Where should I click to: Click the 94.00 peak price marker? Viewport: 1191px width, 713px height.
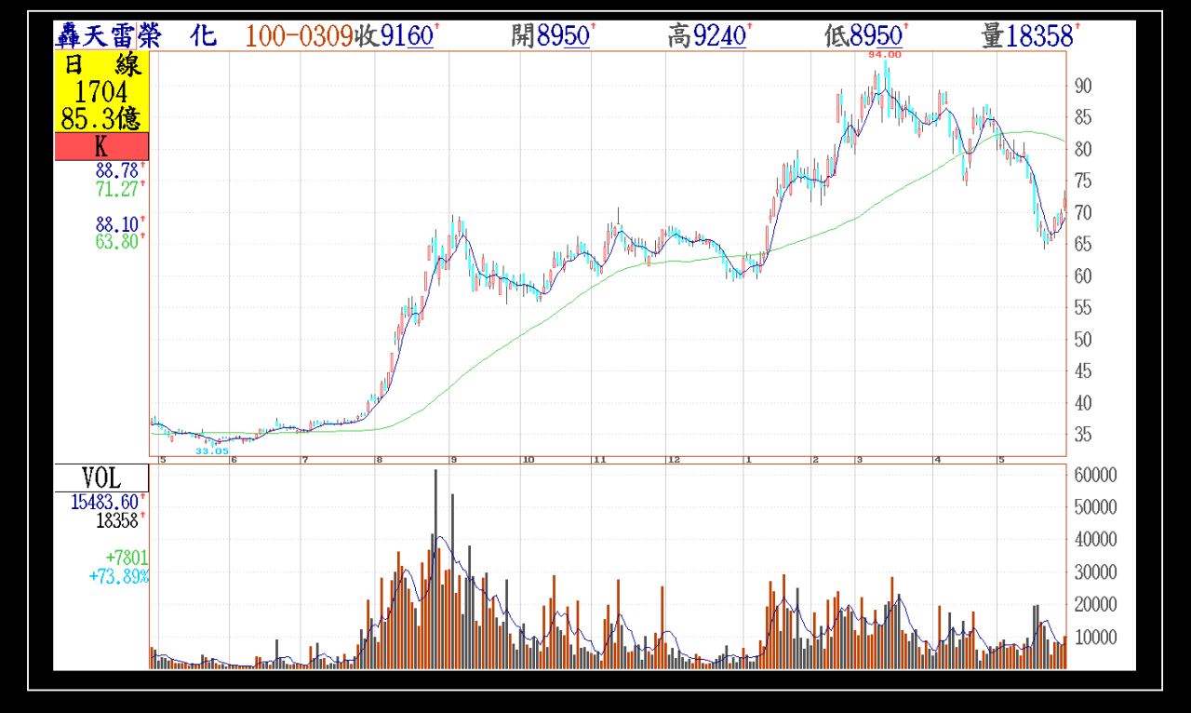(884, 55)
